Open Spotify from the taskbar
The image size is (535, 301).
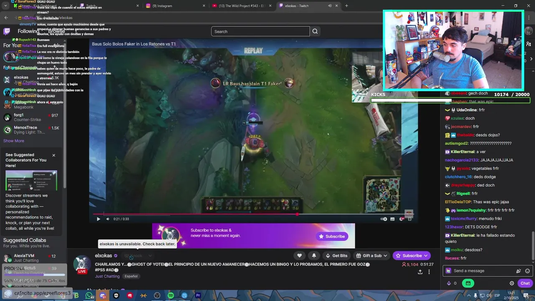coord(171,296)
